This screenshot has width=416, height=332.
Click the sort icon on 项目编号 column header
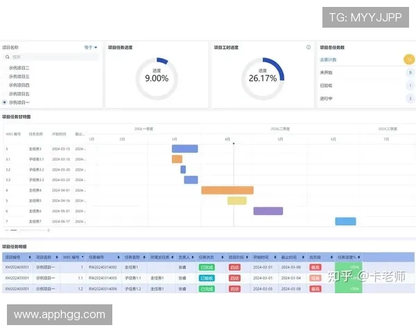(x=31, y=257)
